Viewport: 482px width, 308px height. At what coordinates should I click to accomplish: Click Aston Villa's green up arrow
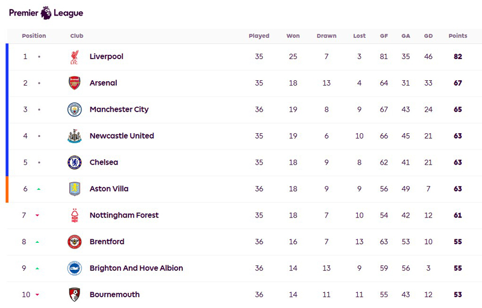coord(39,189)
